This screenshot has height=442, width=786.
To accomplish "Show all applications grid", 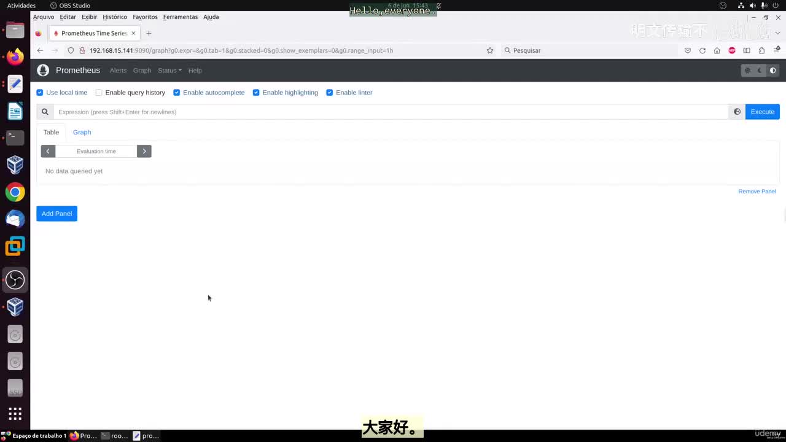I will point(15,413).
